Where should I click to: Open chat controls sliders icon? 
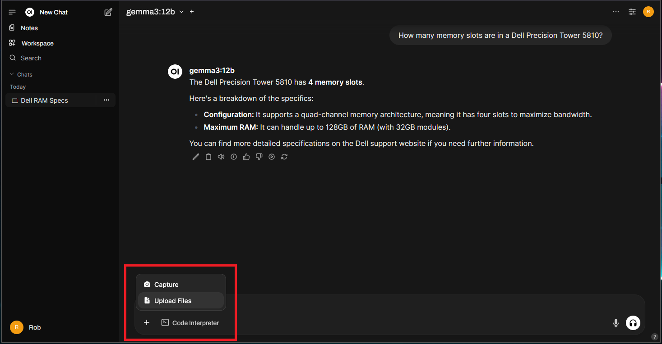[x=632, y=12]
